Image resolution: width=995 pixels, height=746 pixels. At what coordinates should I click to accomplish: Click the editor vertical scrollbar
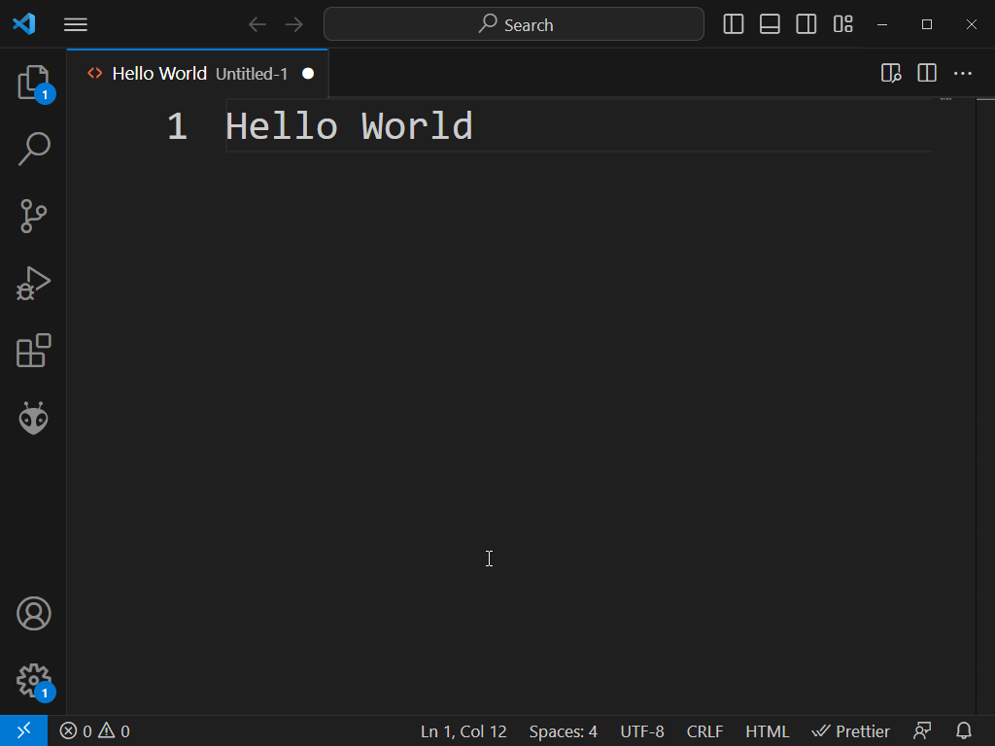click(x=985, y=406)
